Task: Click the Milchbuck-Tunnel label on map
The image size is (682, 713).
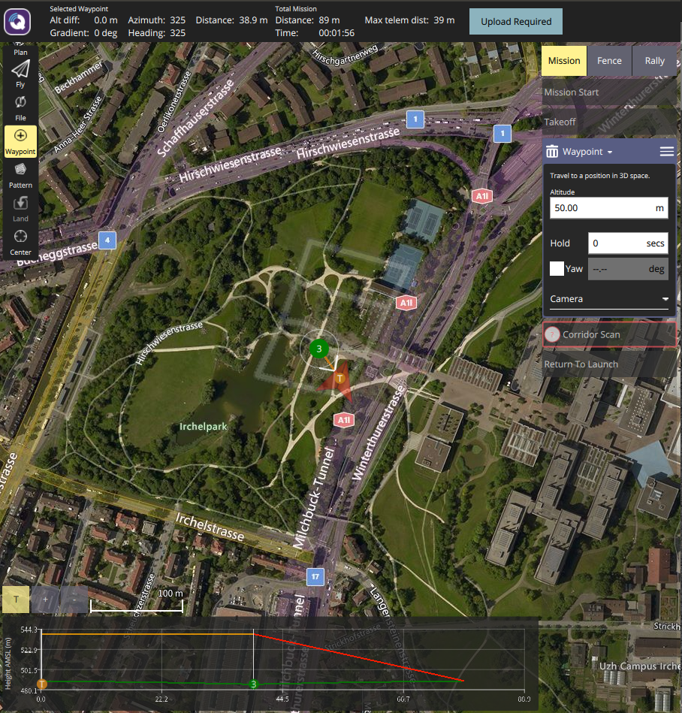Action: tap(313, 498)
